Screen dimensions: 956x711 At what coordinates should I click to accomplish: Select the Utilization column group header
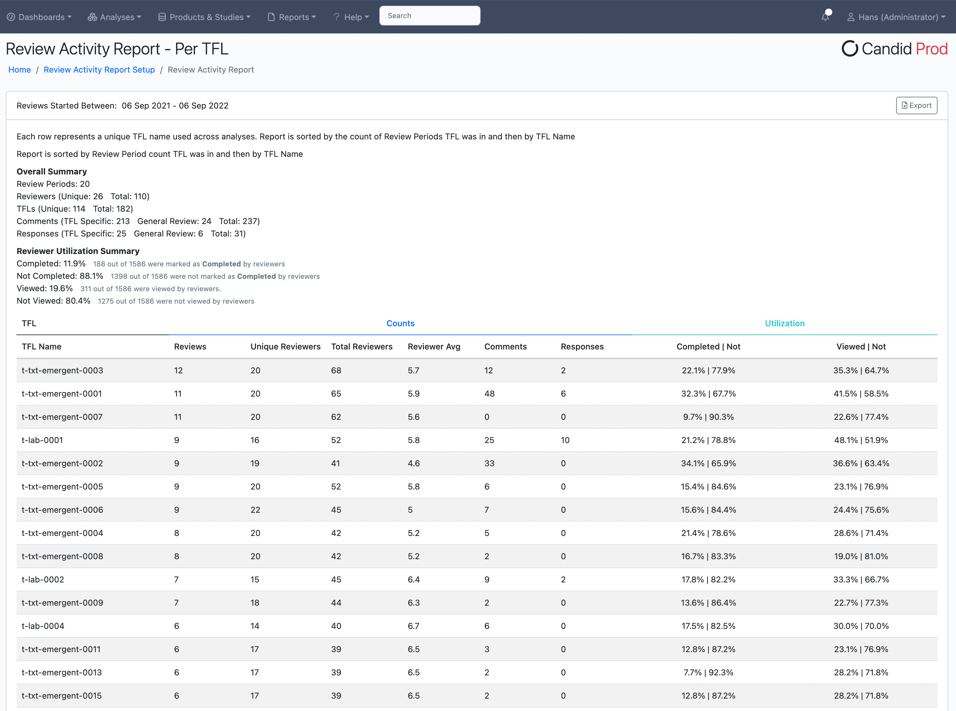[784, 323]
